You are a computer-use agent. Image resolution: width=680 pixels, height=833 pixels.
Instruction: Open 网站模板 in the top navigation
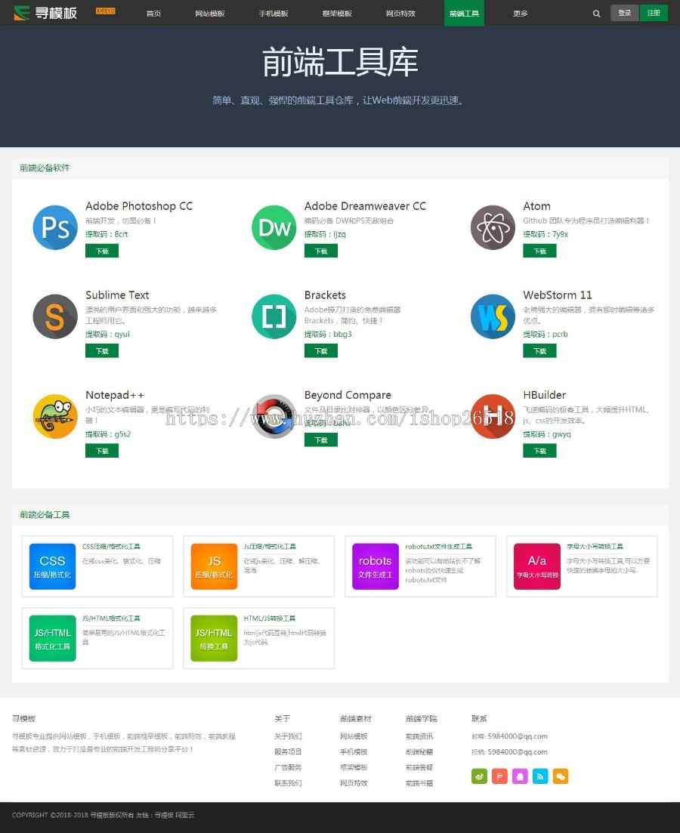pyautogui.click(x=210, y=14)
